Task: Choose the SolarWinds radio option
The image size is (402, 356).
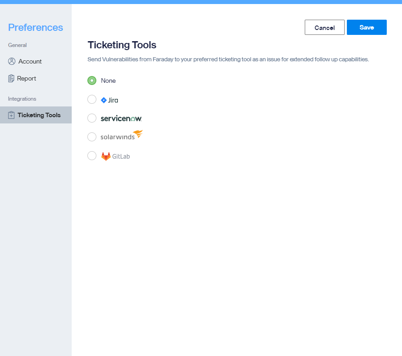Action: 92,137
